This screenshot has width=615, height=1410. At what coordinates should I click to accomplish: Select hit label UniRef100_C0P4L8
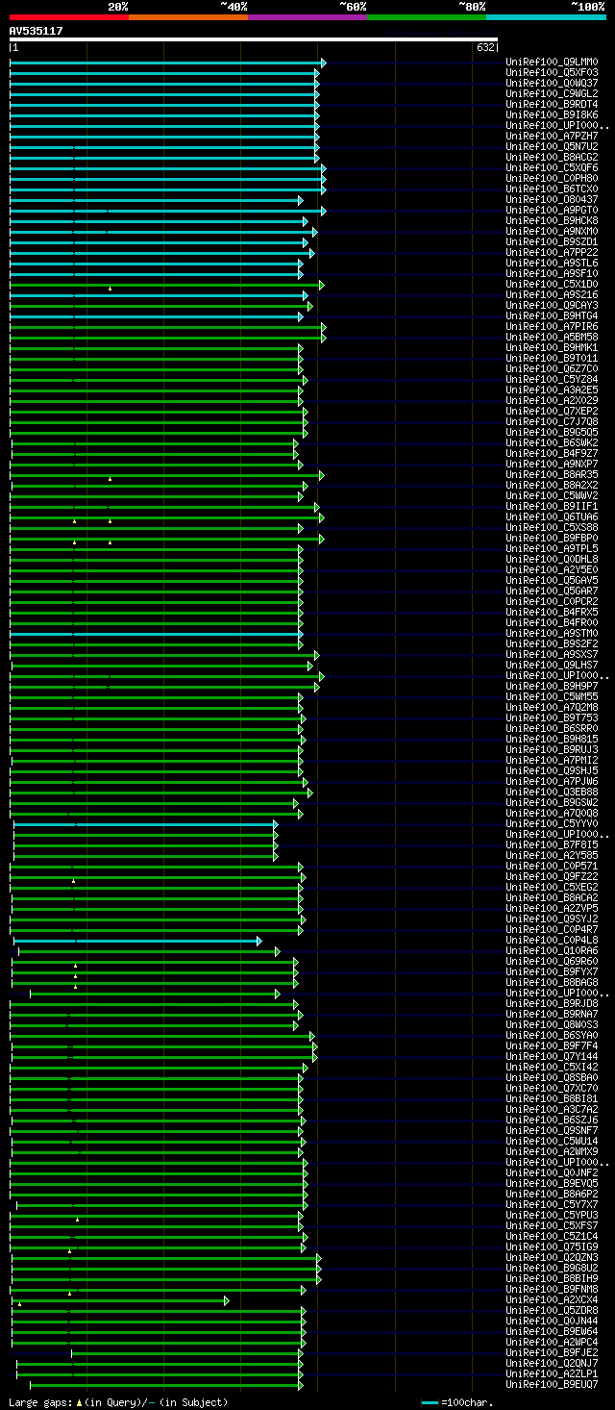(552, 941)
